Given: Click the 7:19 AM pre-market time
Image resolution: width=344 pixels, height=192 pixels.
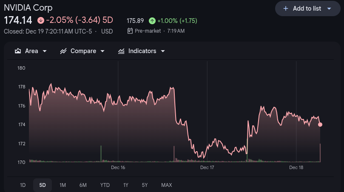Looking at the screenshot, I should (x=176, y=31).
